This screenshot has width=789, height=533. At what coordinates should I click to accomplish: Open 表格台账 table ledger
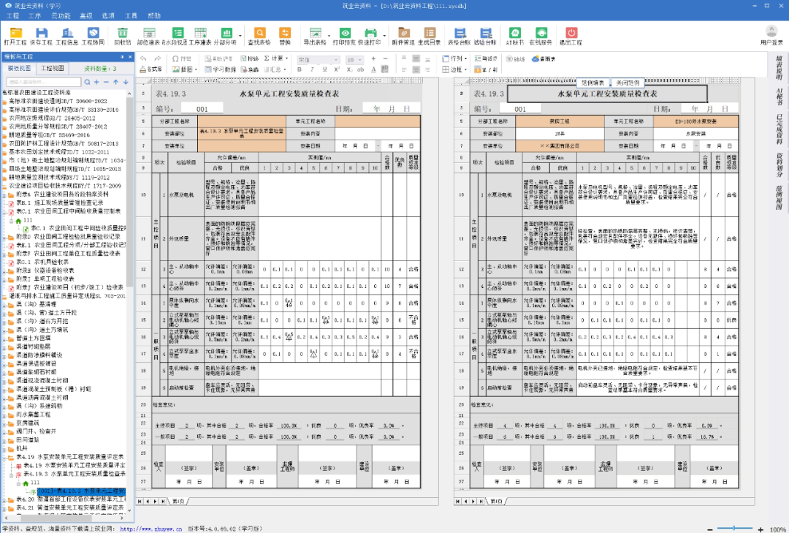pos(459,37)
